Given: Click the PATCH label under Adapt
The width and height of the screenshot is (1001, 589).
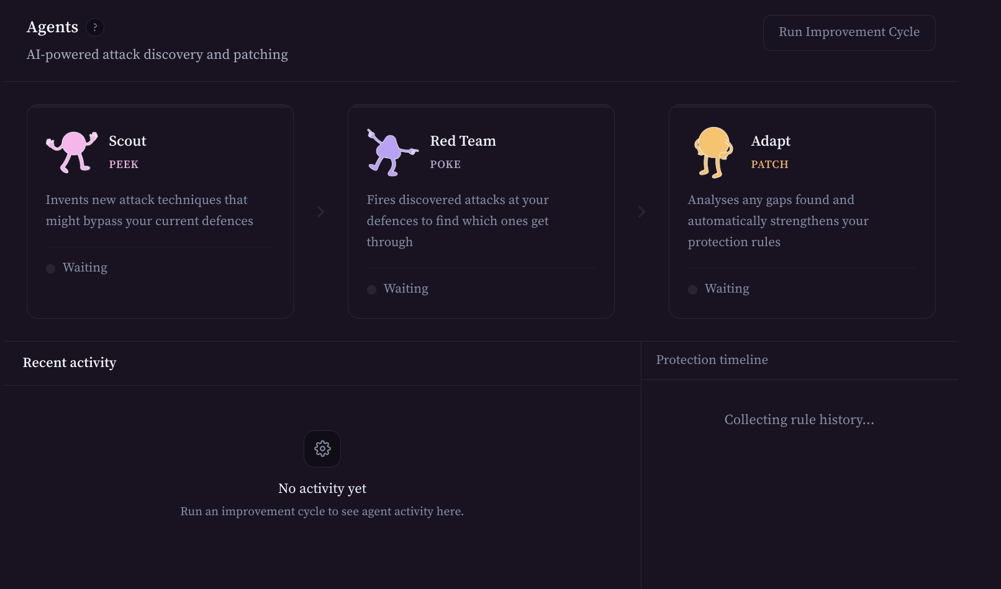Looking at the screenshot, I should (769, 164).
